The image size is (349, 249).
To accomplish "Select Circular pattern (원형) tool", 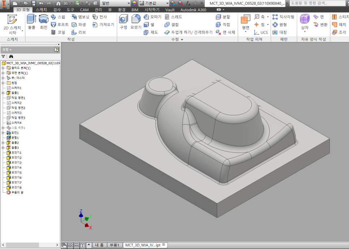I will pos(280,25).
